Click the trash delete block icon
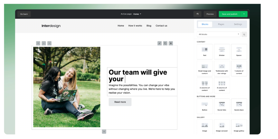Image resolution: width=278 pixels, height=139 pixels. [x=171, y=43]
